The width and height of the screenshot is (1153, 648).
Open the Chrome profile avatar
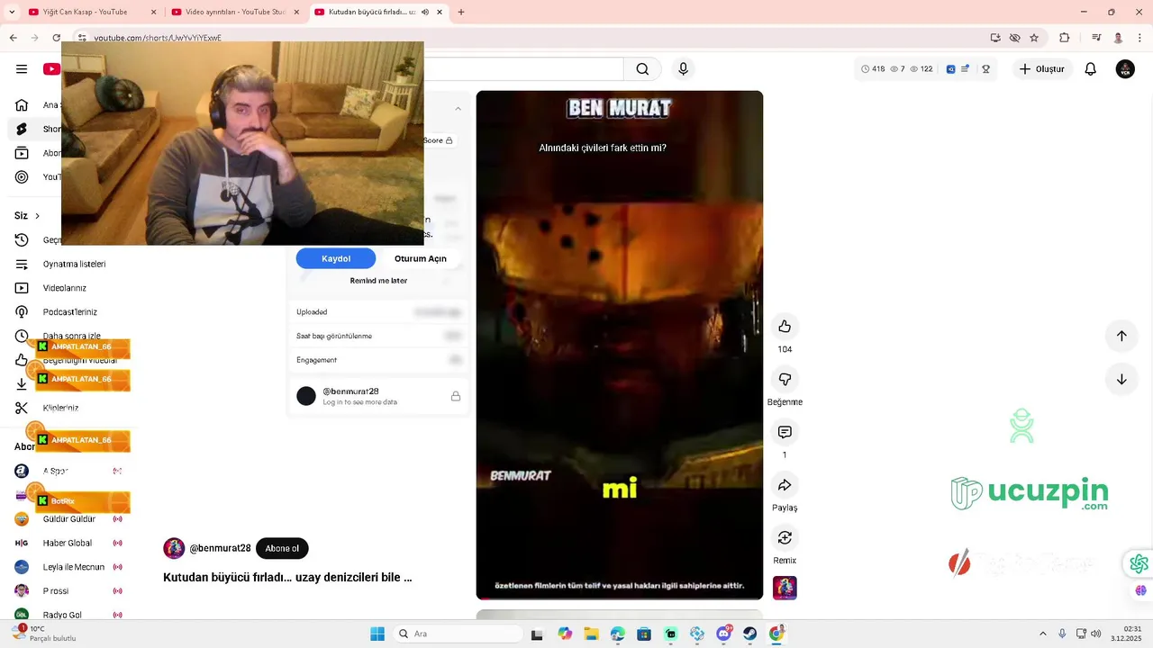1119,38
